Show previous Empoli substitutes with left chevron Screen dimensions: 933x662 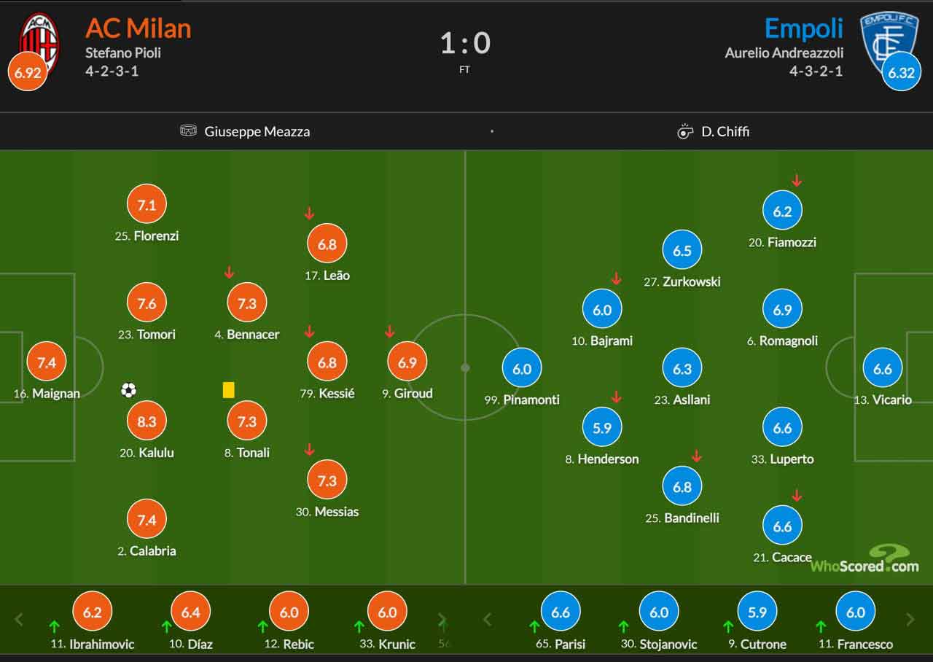tap(488, 620)
